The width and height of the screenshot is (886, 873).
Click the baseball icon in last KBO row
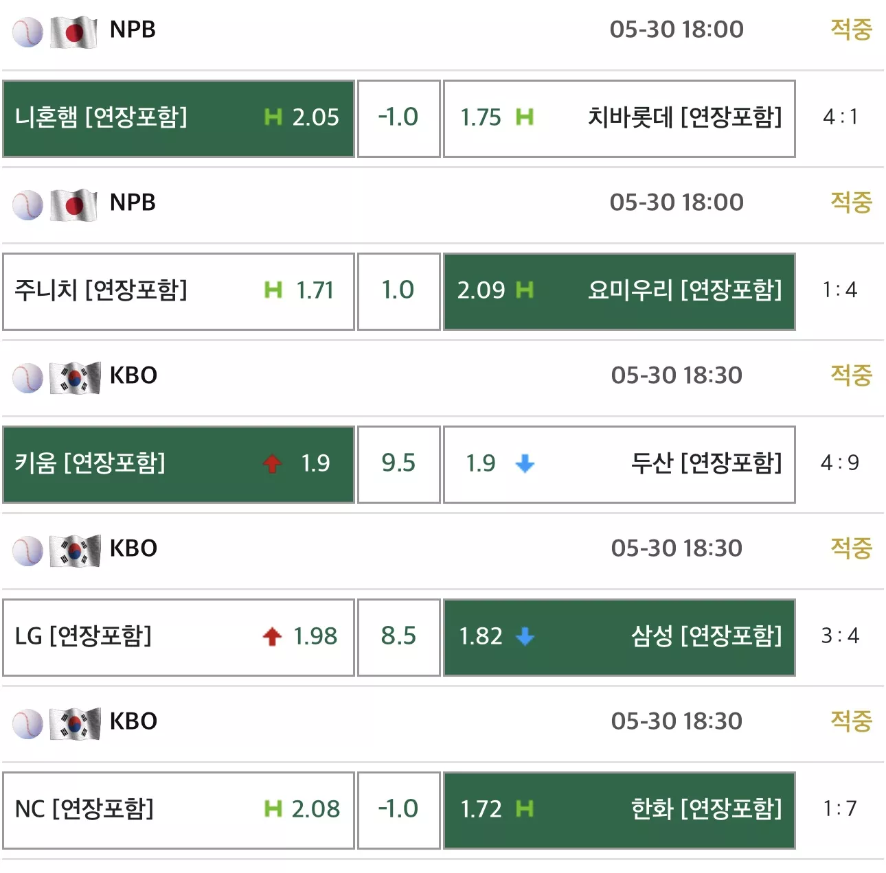point(27,723)
